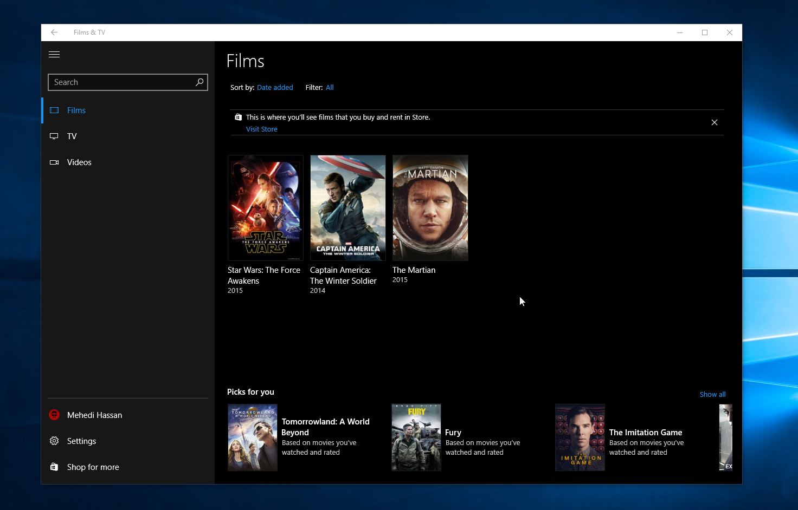Open the Sort by Date added dropdown
Image resolution: width=798 pixels, height=510 pixels.
(x=275, y=87)
